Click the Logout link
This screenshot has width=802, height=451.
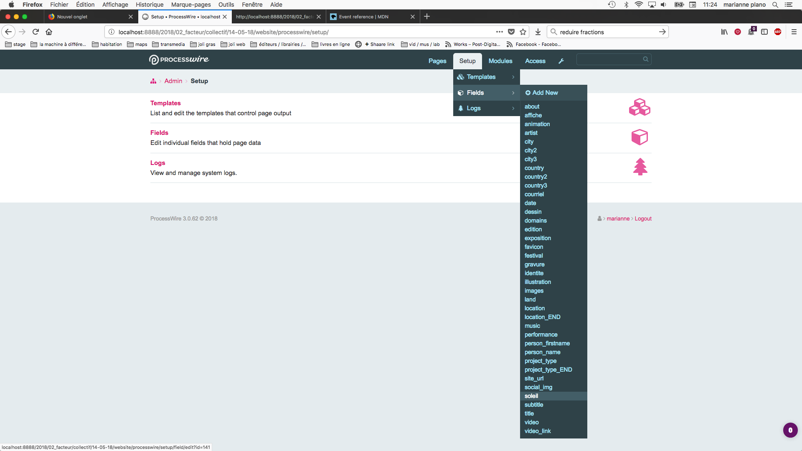click(643, 218)
